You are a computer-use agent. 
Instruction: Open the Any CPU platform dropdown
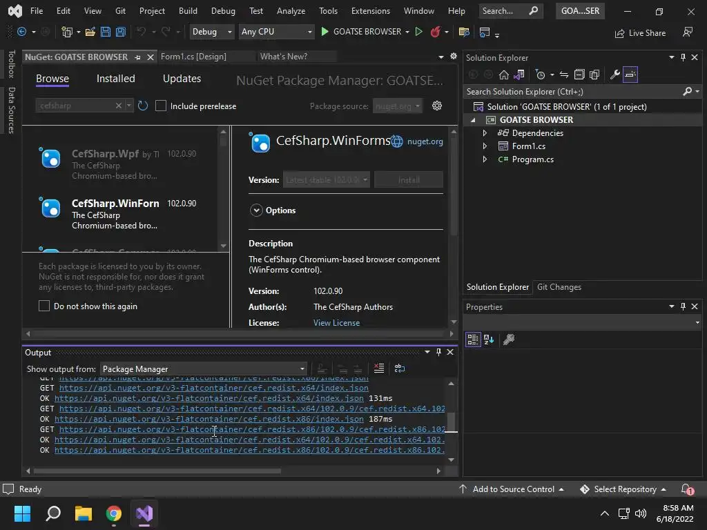pos(276,32)
